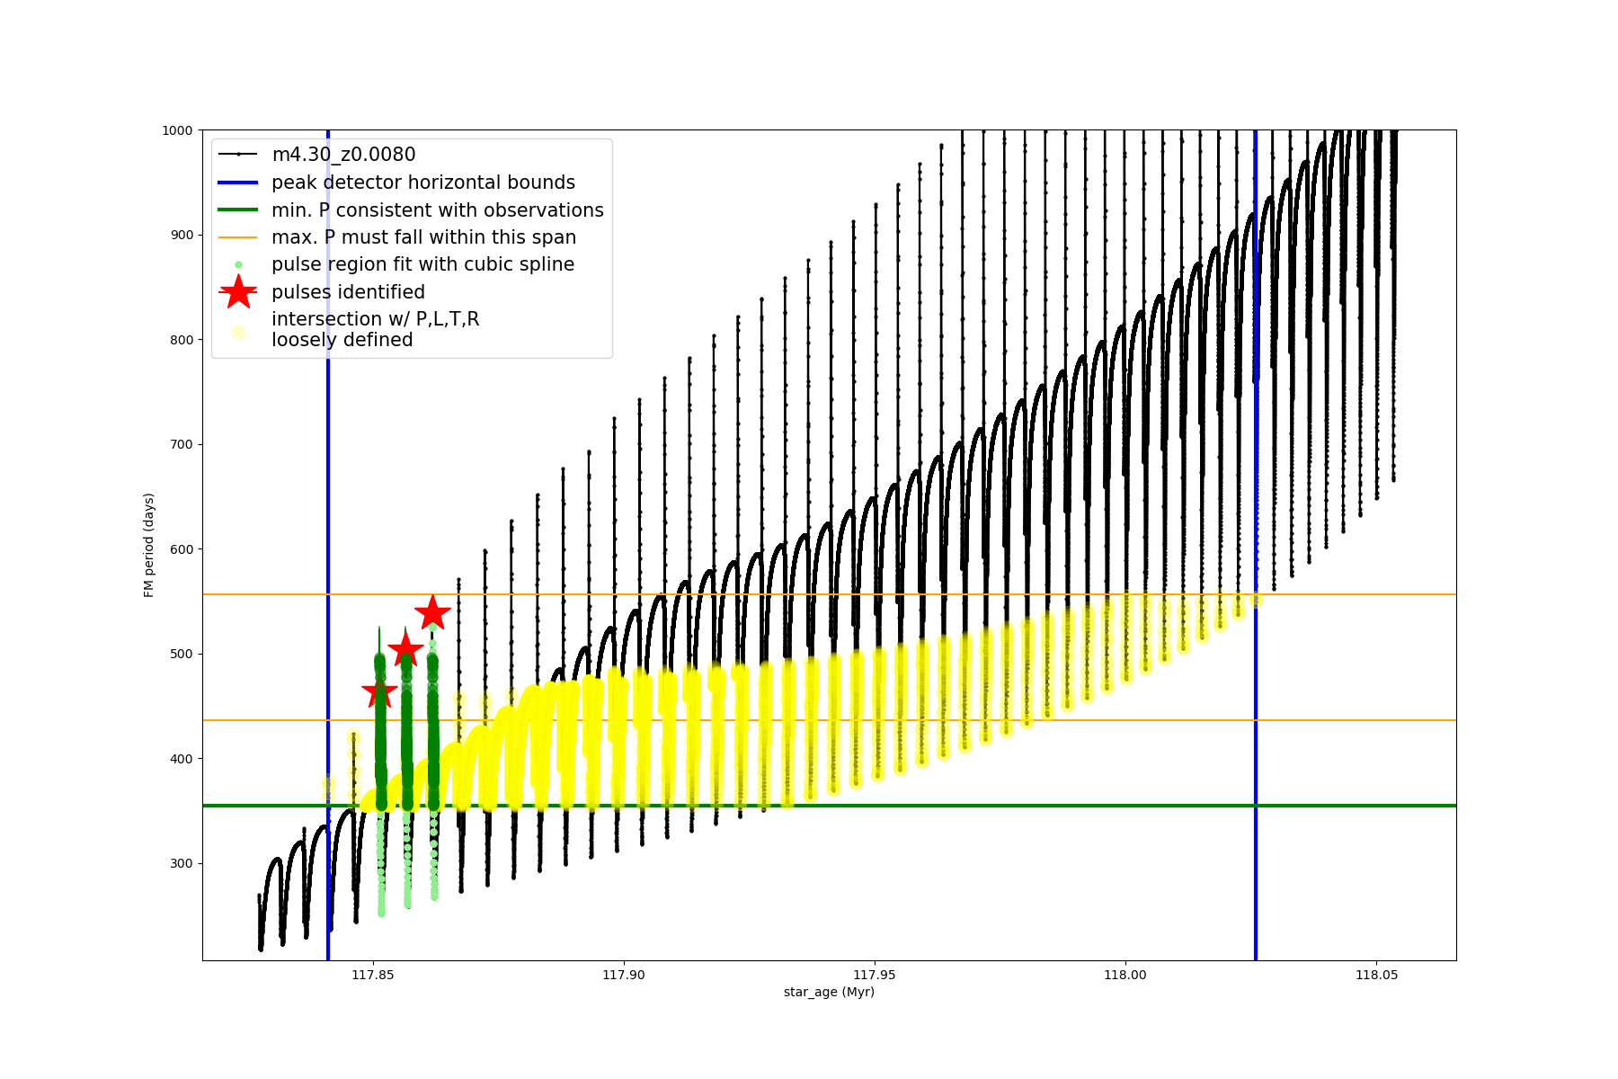Click the middle red star on the plot
Screen dimensions: 1618x1079
tap(405, 649)
